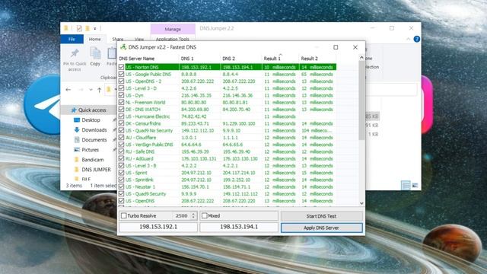487x274 pixels.
Task: Select the US - Quad9 No Security row
Action: point(228,130)
